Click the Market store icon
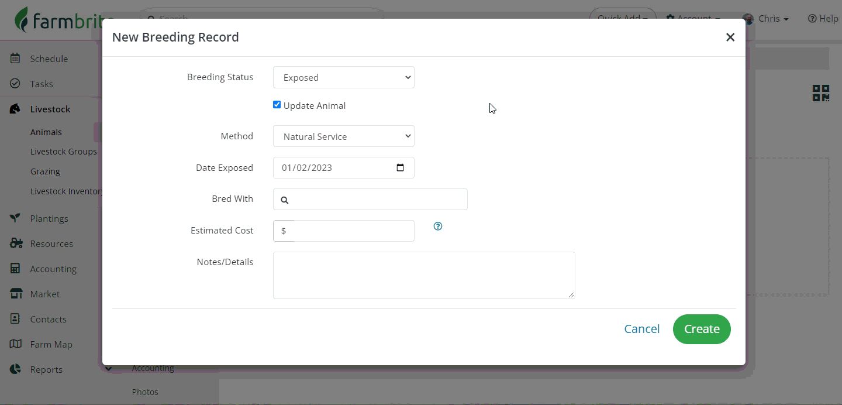Image resolution: width=842 pixels, height=405 pixels. [x=16, y=294]
